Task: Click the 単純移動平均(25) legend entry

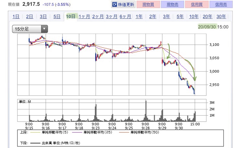Action: tap(92, 132)
